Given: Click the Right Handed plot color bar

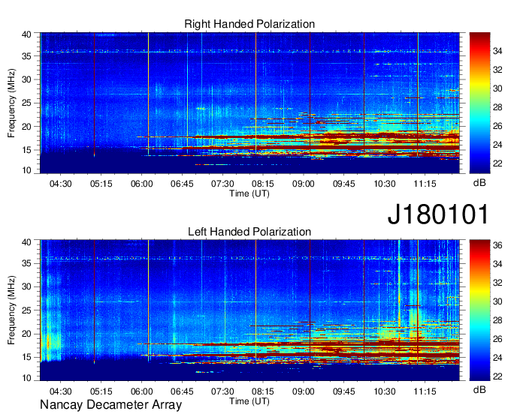Looking at the screenshot, I should pos(479,103).
